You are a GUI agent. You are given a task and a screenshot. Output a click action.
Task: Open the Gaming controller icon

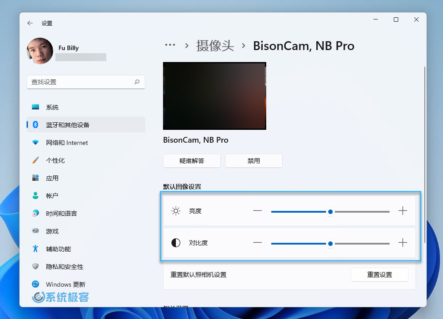[35, 231]
